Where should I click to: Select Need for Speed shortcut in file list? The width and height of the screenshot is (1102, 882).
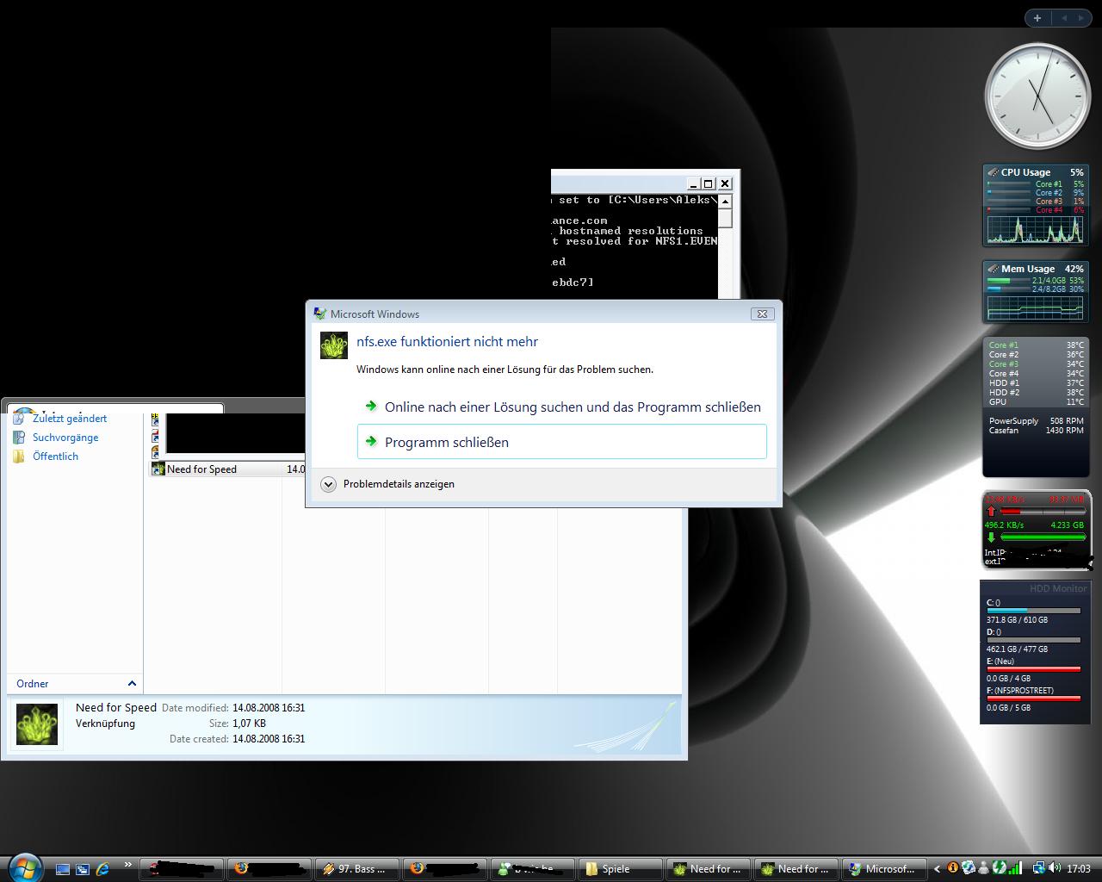click(x=201, y=469)
